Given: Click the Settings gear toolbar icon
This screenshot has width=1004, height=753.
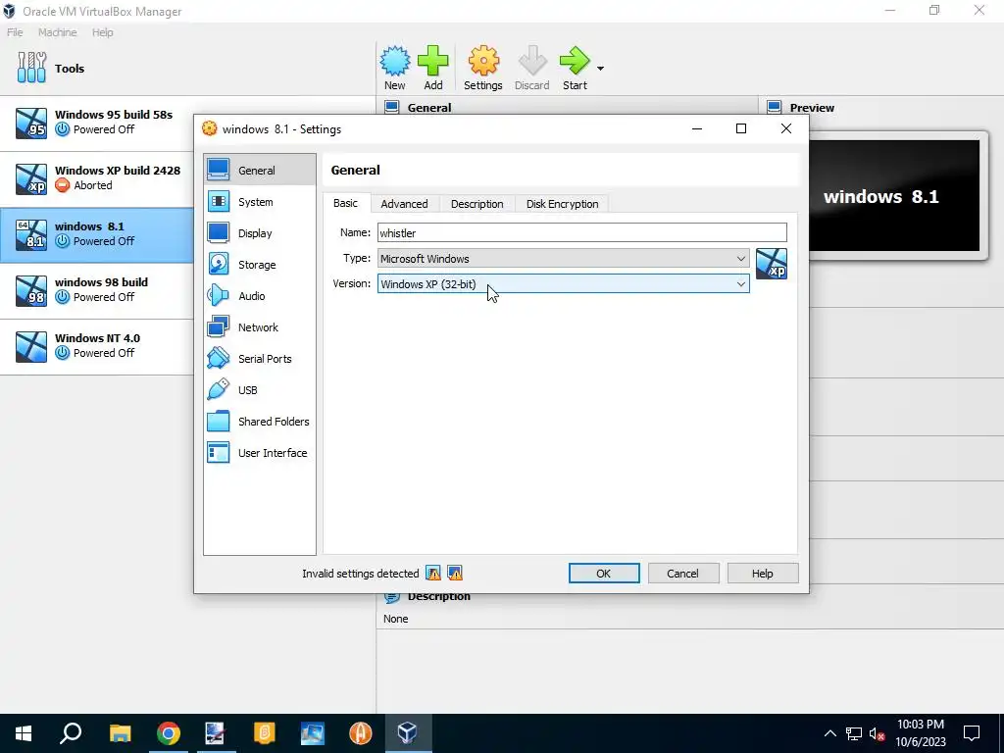Looking at the screenshot, I should point(483,68).
